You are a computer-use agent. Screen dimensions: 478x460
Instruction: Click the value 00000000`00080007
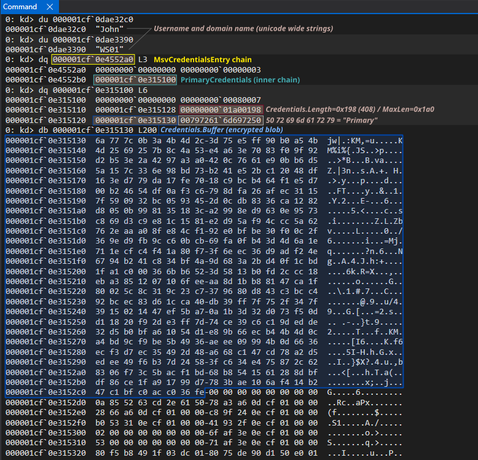point(221,100)
